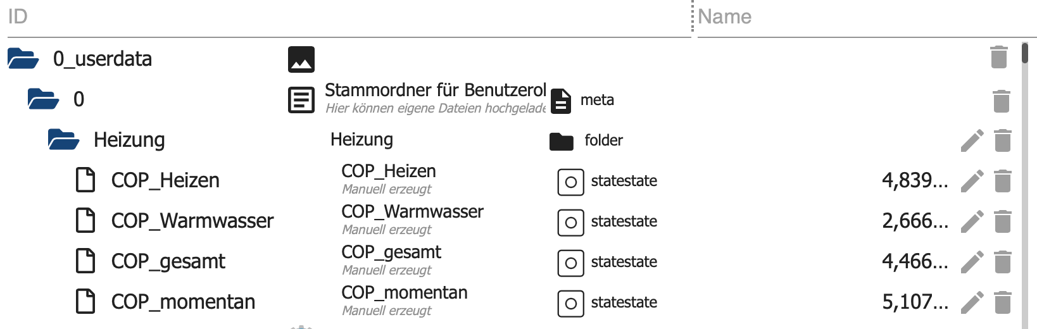
Task: Delete COP_momentan using its trash icon
Action: click(x=1002, y=302)
